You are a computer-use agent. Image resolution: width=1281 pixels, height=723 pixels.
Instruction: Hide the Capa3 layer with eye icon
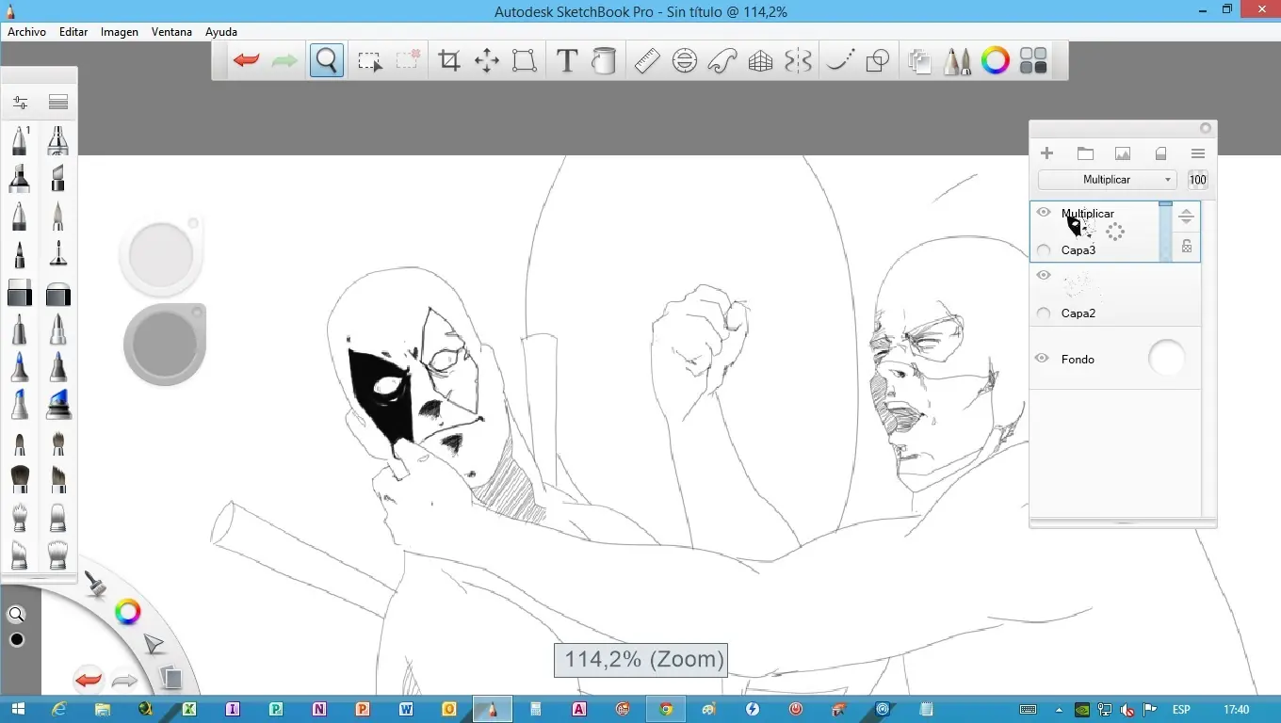tap(1043, 213)
